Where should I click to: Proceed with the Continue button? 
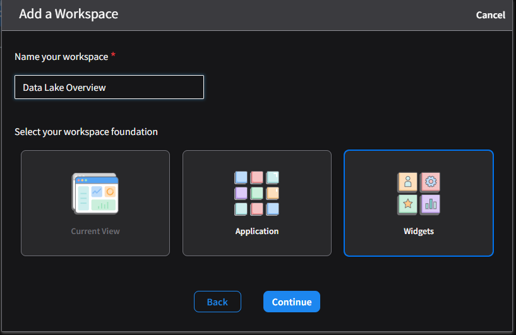pos(292,302)
